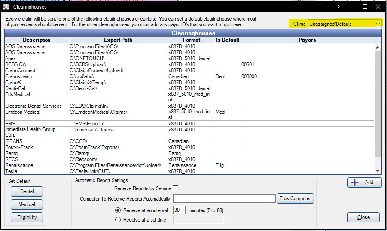Select the RECS row

pos(189,159)
